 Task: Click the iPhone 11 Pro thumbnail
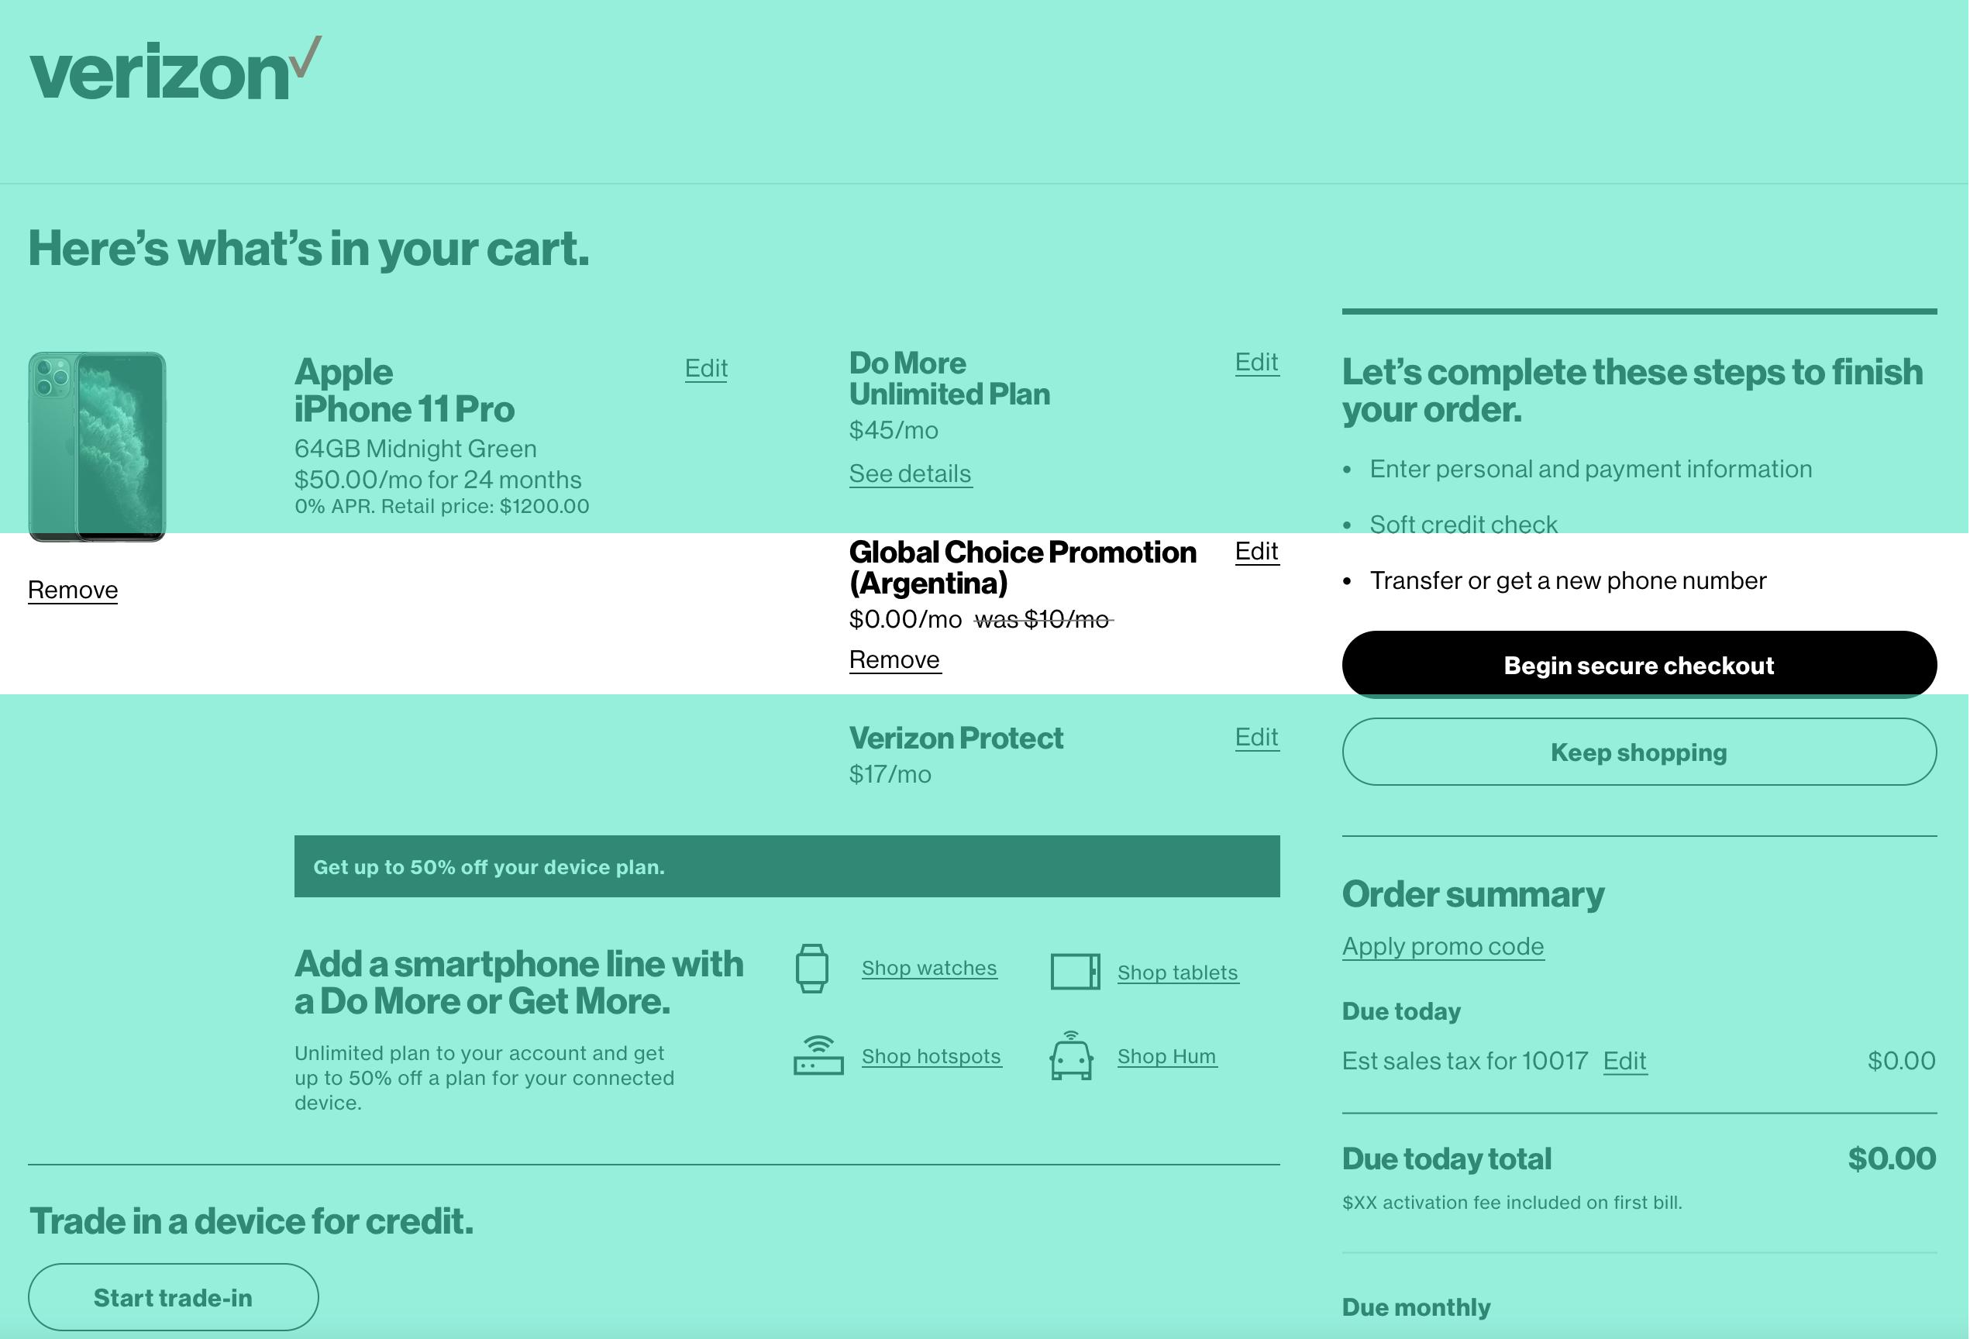click(x=98, y=446)
